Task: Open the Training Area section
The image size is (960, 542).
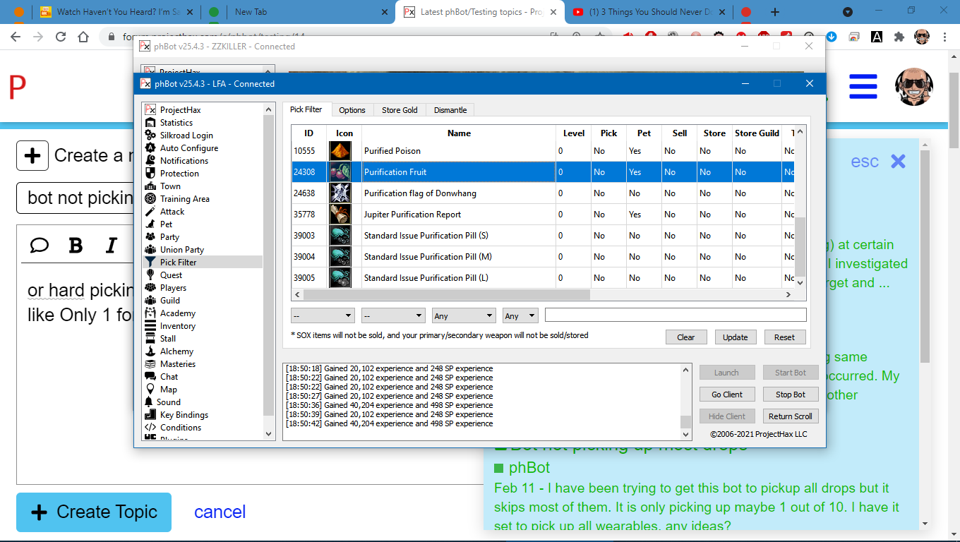Action: pos(184,199)
